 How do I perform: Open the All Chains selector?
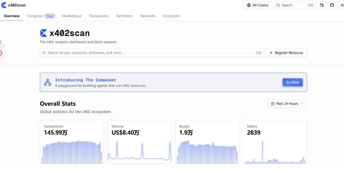(x=257, y=5)
